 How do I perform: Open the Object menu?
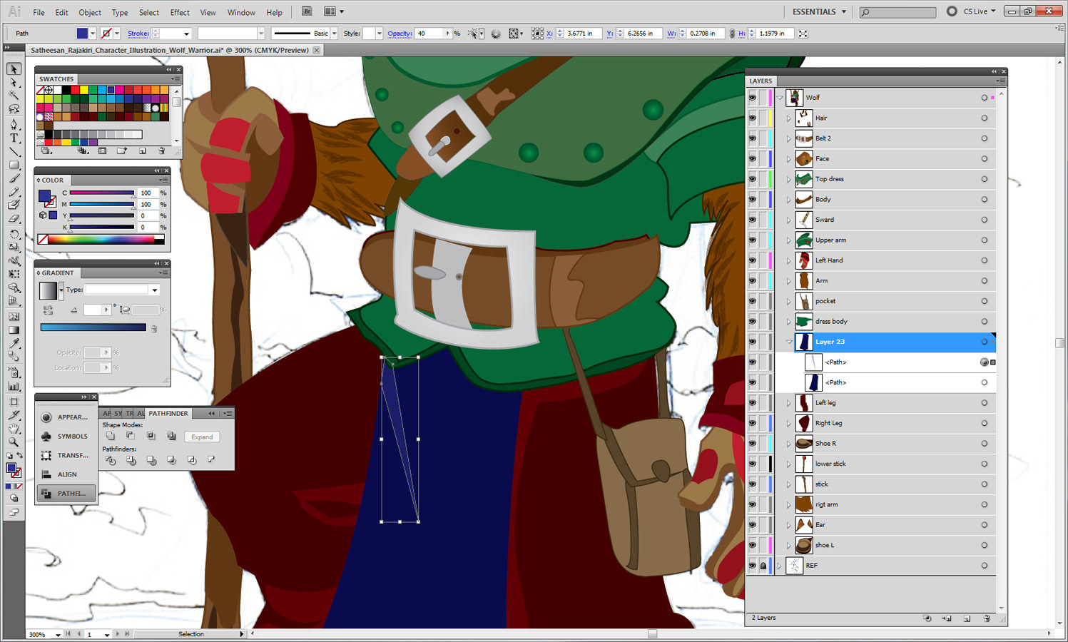(x=90, y=12)
